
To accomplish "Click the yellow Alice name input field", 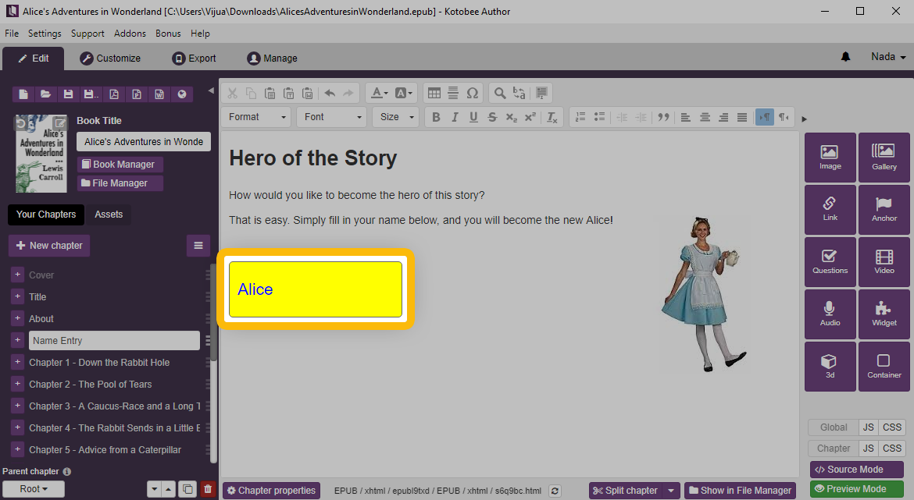I will (x=315, y=289).
